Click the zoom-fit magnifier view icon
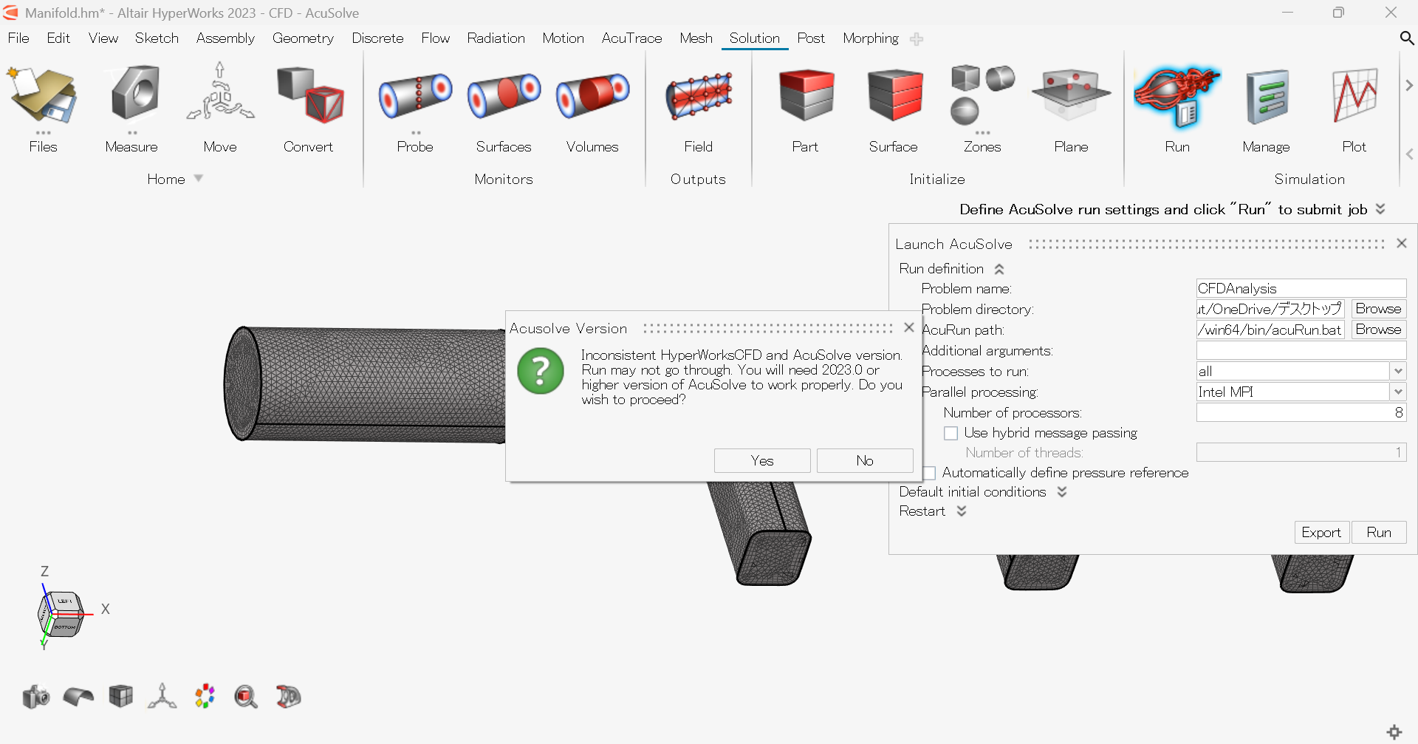This screenshot has height=744, width=1418. [x=246, y=697]
